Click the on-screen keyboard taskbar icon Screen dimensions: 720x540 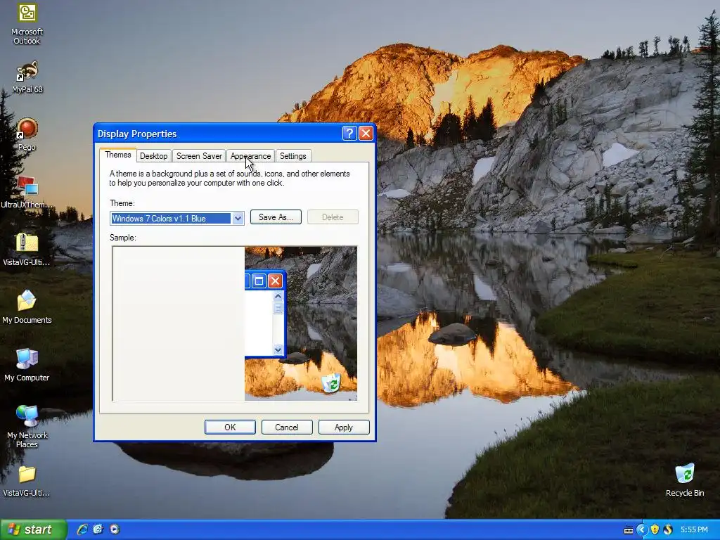pyautogui.click(x=628, y=530)
